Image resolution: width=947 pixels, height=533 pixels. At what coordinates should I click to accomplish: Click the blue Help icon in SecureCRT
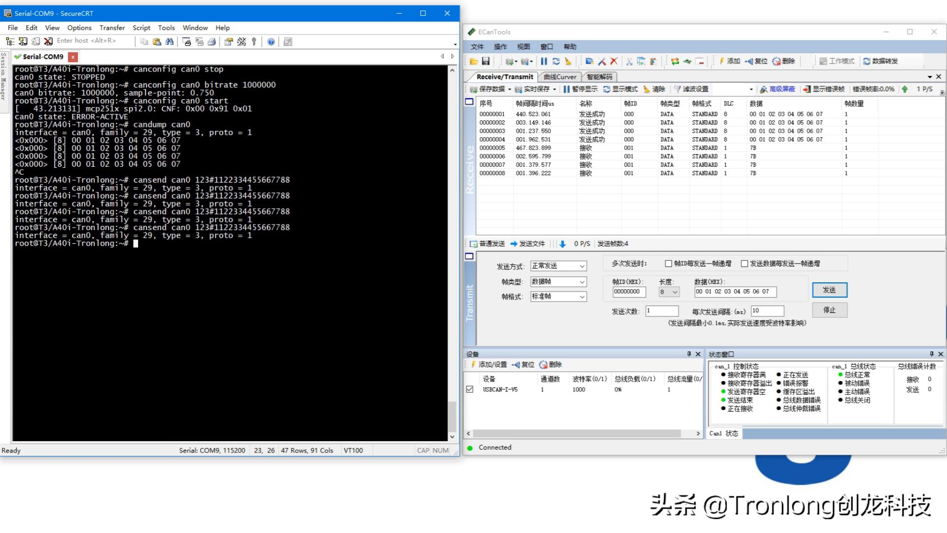[271, 41]
